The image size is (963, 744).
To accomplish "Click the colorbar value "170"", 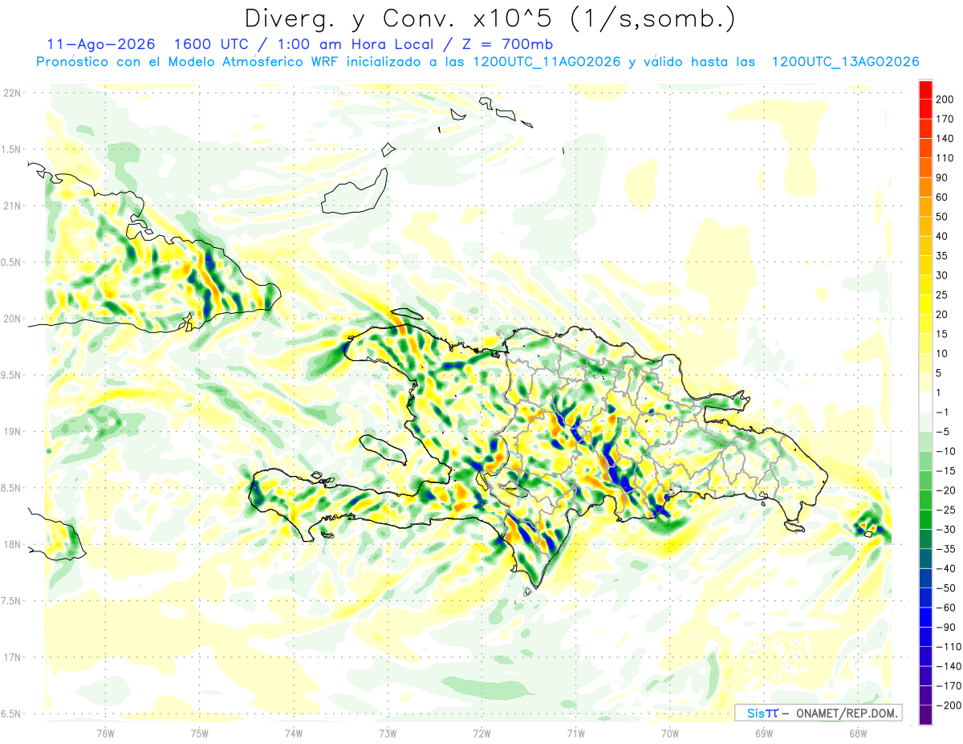I will (x=945, y=120).
